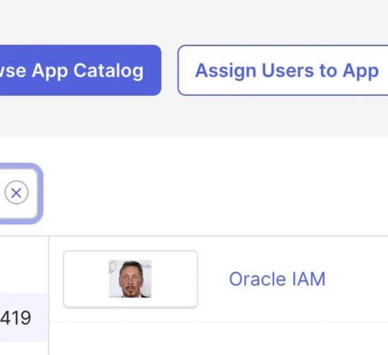Image resolution: width=388 pixels, height=355 pixels.
Task: Click the portrait photo beside Oracle IAM
Action: [x=130, y=279]
